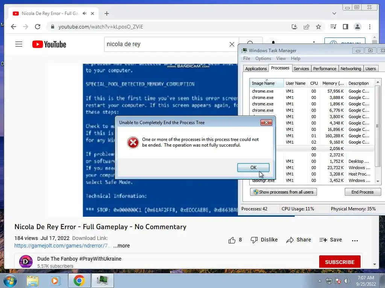Switch to the Processes tab
The width and height of the screenshot is (385, 288).
(280, 68)
